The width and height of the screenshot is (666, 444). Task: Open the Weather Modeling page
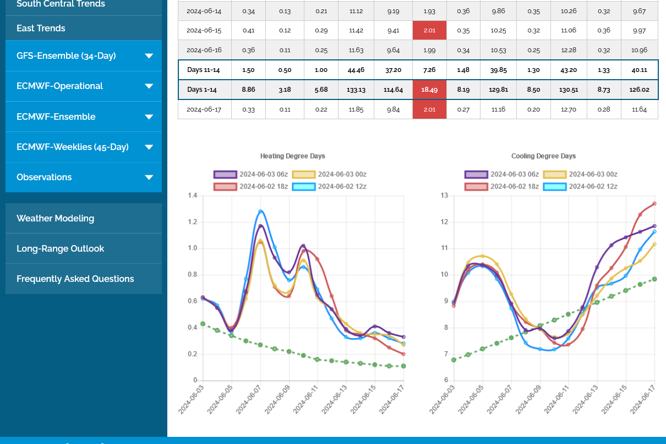56,218
